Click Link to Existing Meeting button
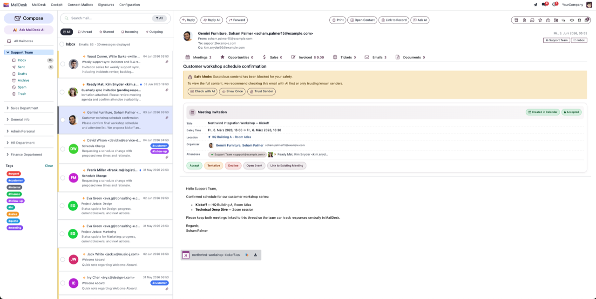Image resolution: width=596 pixels, height=299 pixels. [x=287, y=165]
